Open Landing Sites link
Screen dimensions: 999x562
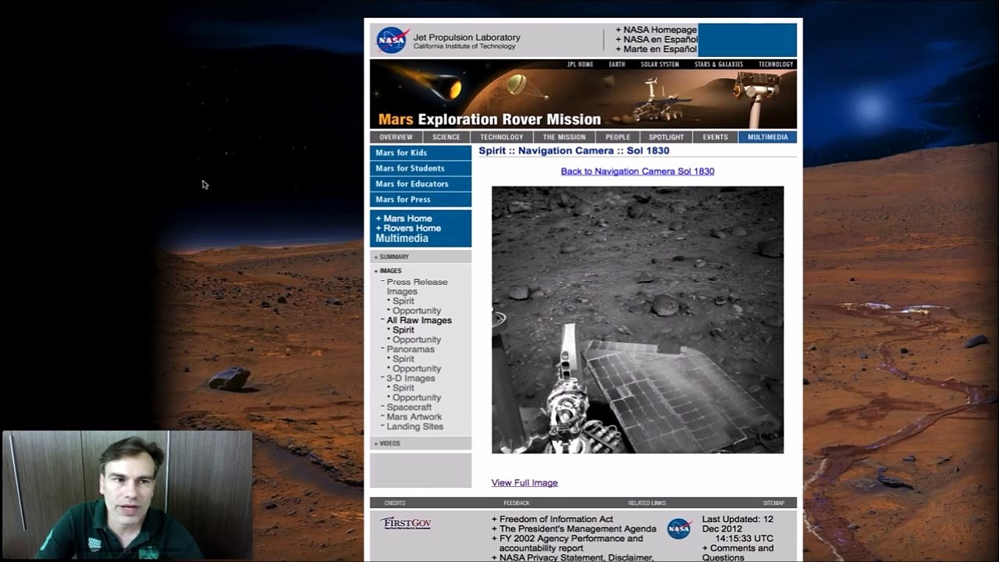click(x=415, y=427)
